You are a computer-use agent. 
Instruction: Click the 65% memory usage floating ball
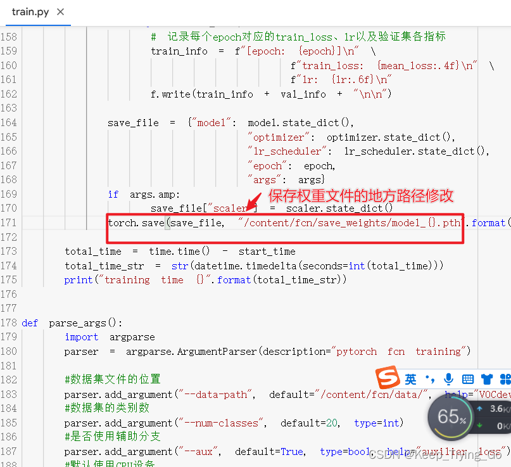[x=451, y=417]
